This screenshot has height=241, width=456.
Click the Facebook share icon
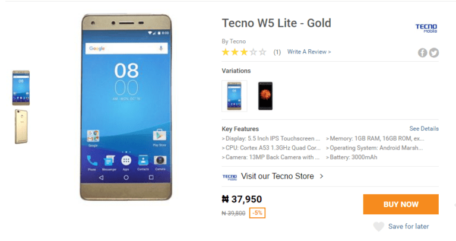tap(423, 52)
